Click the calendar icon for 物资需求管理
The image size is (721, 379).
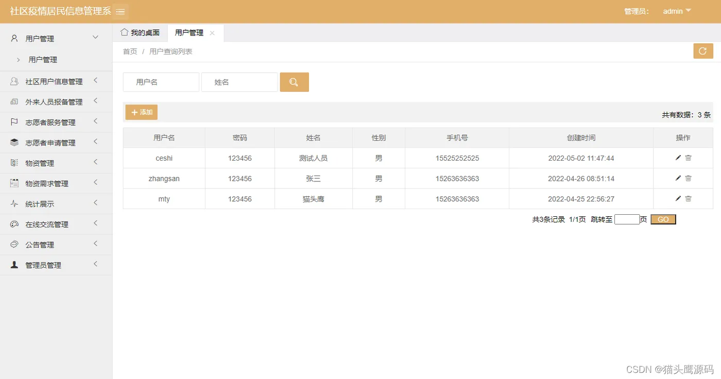pos(14,183)
